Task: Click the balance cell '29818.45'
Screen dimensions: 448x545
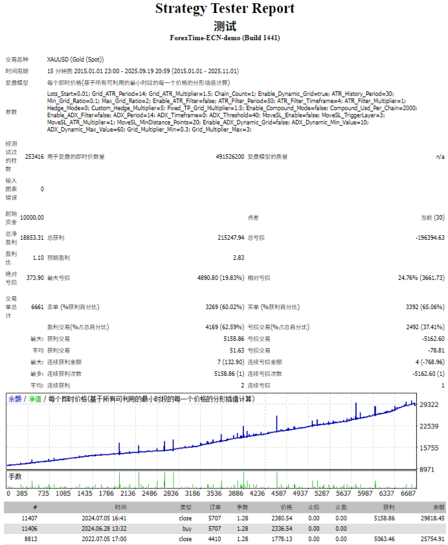Action: pos(432,518)
